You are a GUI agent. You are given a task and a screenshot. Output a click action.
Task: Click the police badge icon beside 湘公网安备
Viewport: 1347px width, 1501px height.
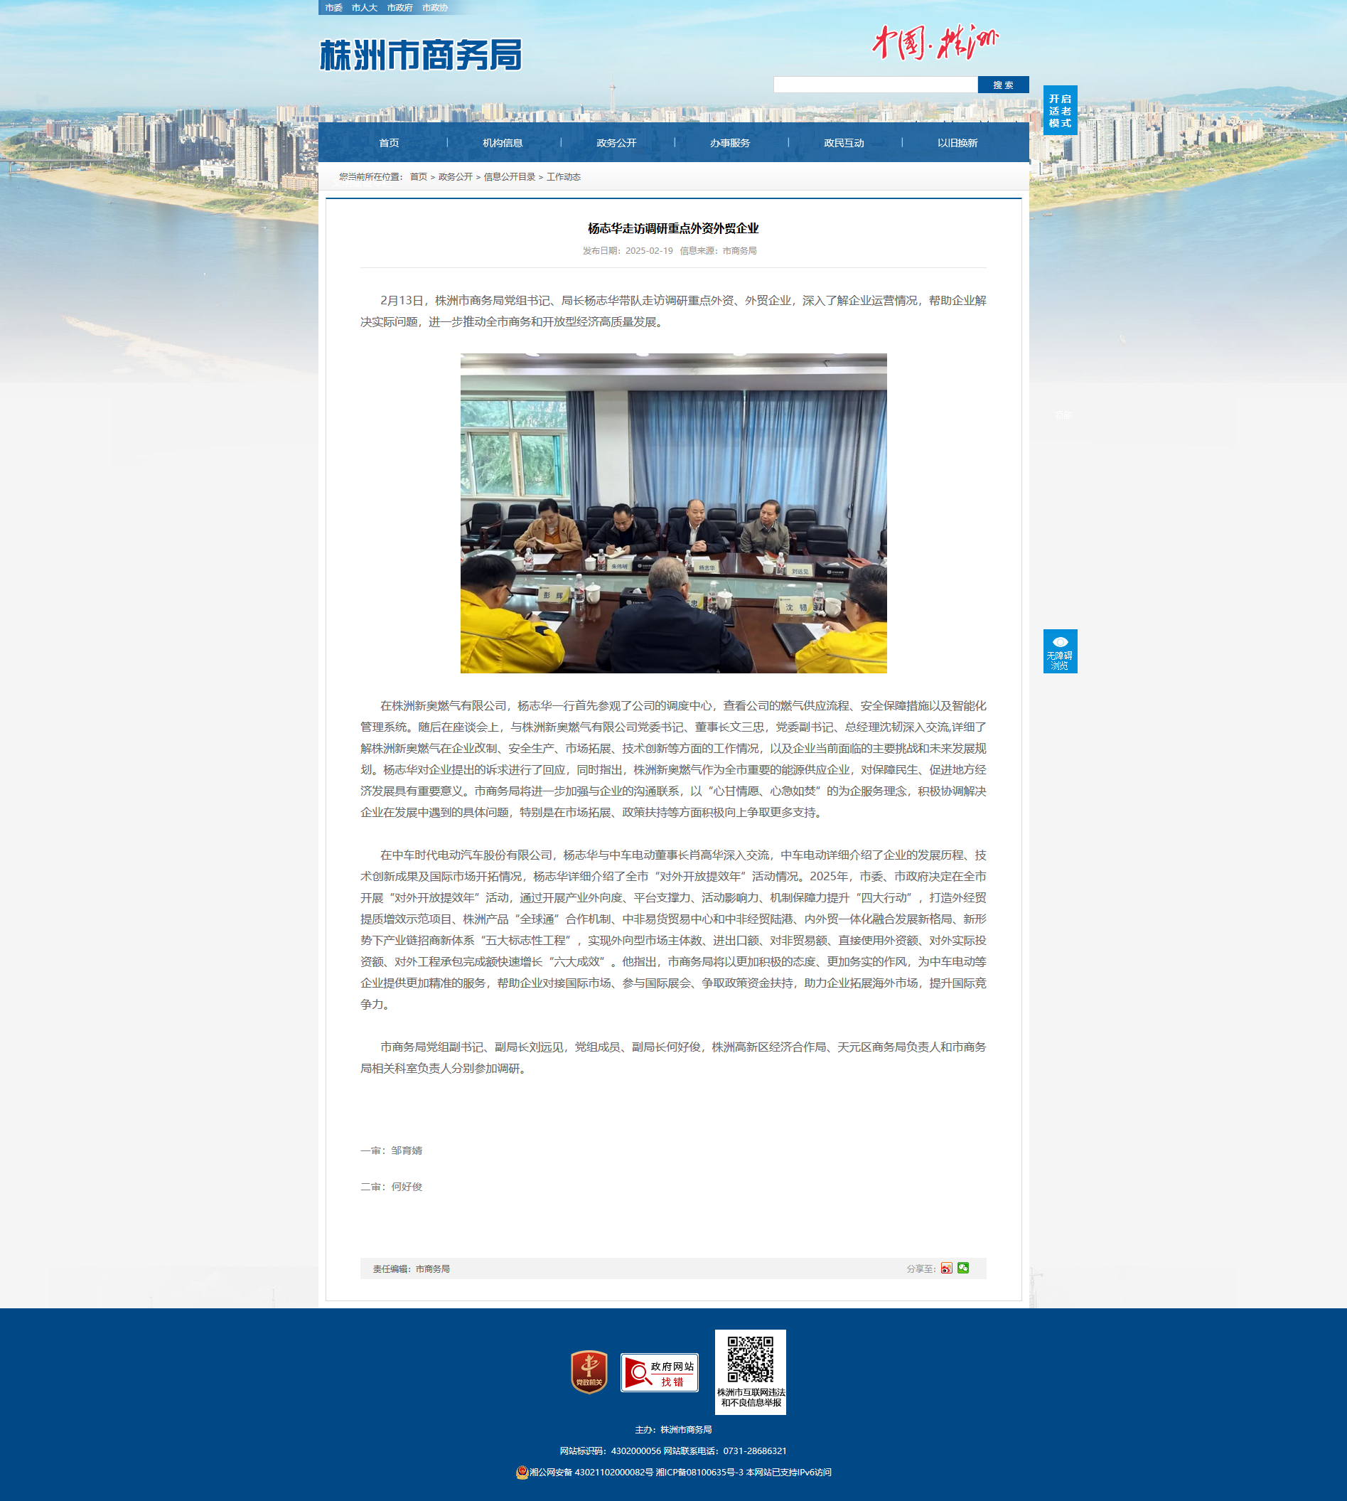click(x=522, y=1472)
